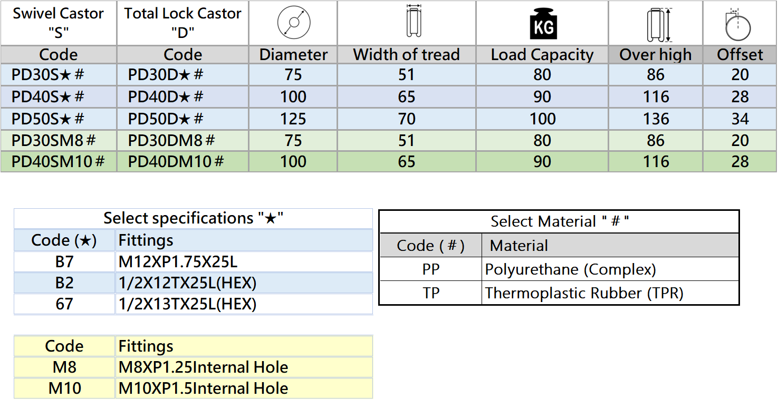The height and width of the screenshot is (408, 778).
Task: Click fitting code 67
Action: coord(64,304)
